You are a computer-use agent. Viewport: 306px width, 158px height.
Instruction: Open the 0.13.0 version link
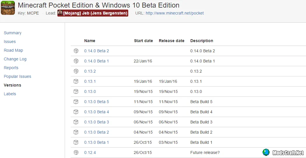pyautogui.click(x=90, y=91)
